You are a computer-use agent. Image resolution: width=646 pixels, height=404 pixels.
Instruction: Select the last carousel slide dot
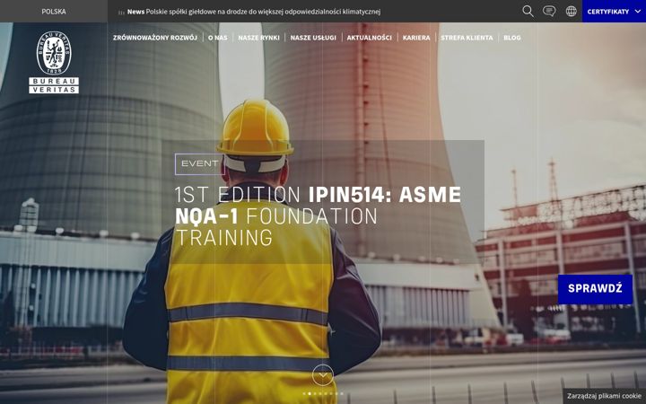point(342,394)
